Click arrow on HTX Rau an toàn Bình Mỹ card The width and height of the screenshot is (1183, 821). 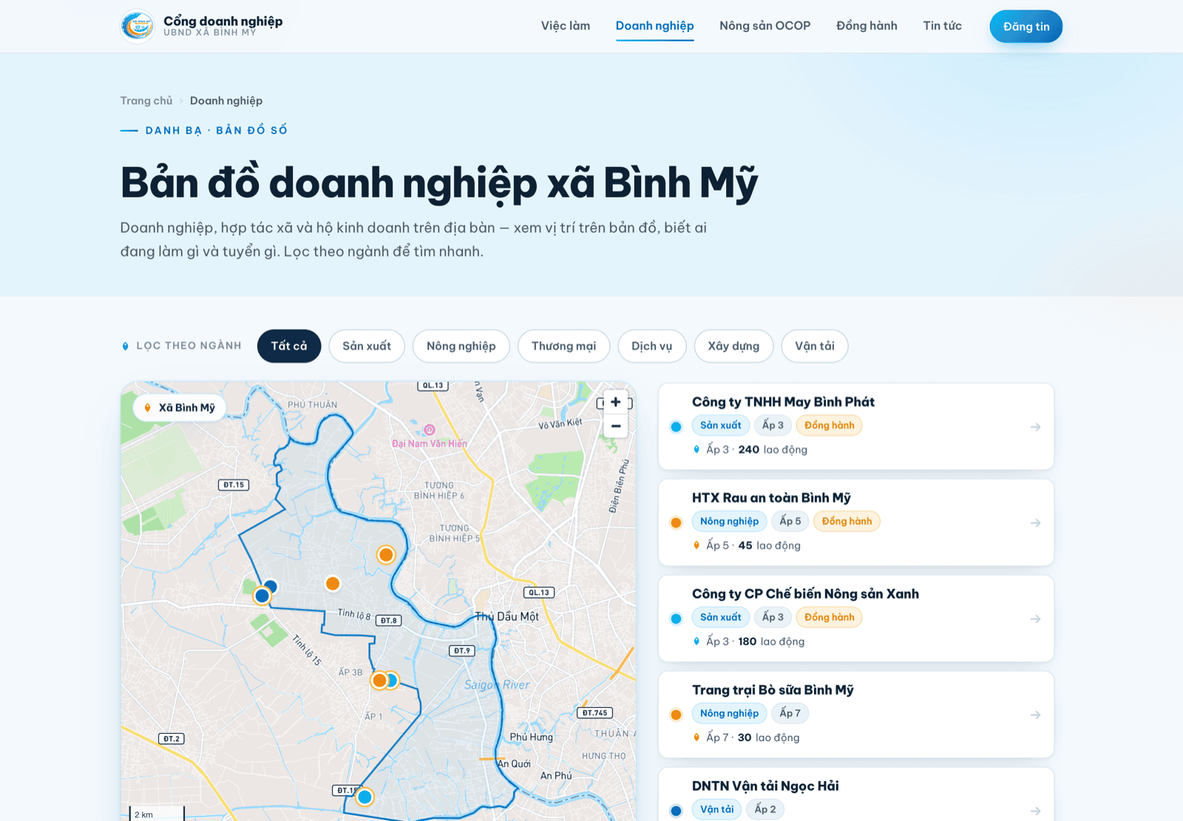coord(1035,523)
